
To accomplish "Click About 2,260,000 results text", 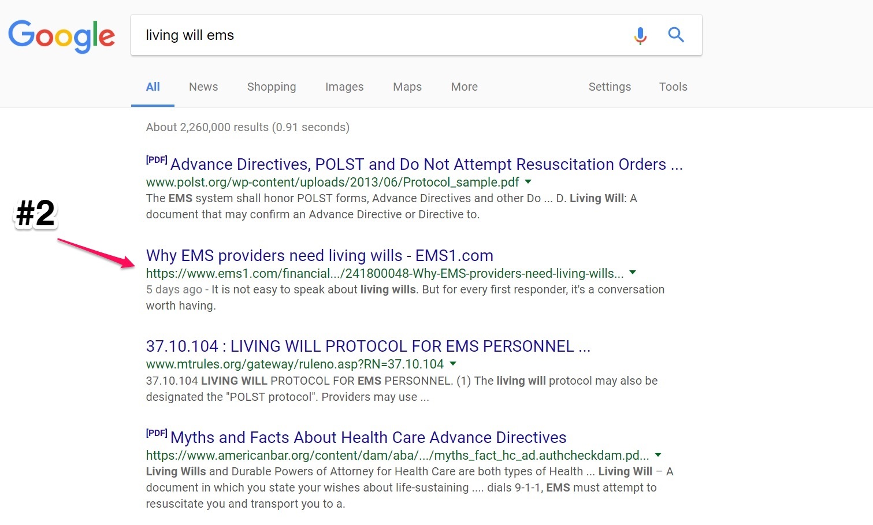I will click(248, 127).
